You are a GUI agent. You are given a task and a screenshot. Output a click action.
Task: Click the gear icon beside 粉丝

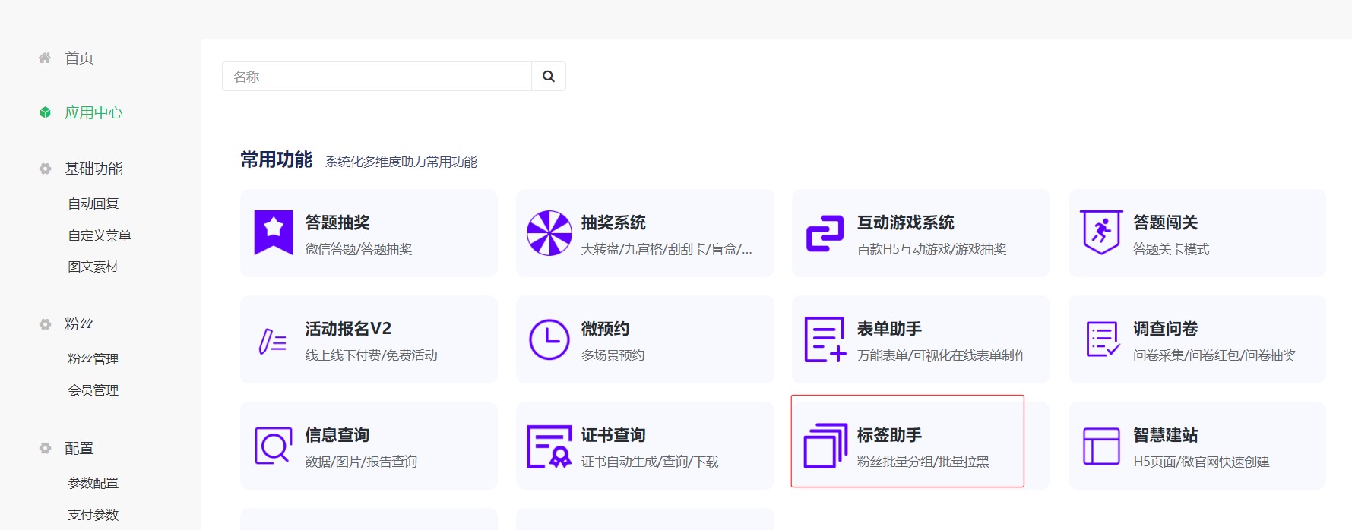coord(45,324)
